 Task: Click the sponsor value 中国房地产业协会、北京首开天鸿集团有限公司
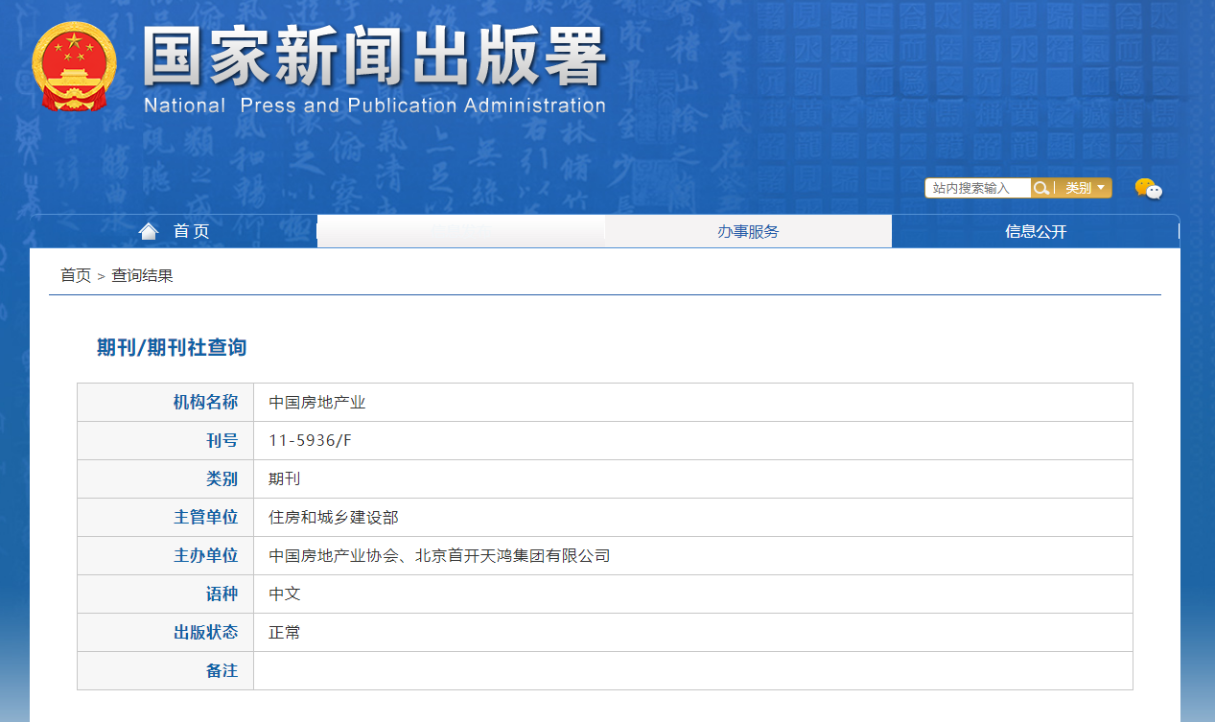coord(439,556)
